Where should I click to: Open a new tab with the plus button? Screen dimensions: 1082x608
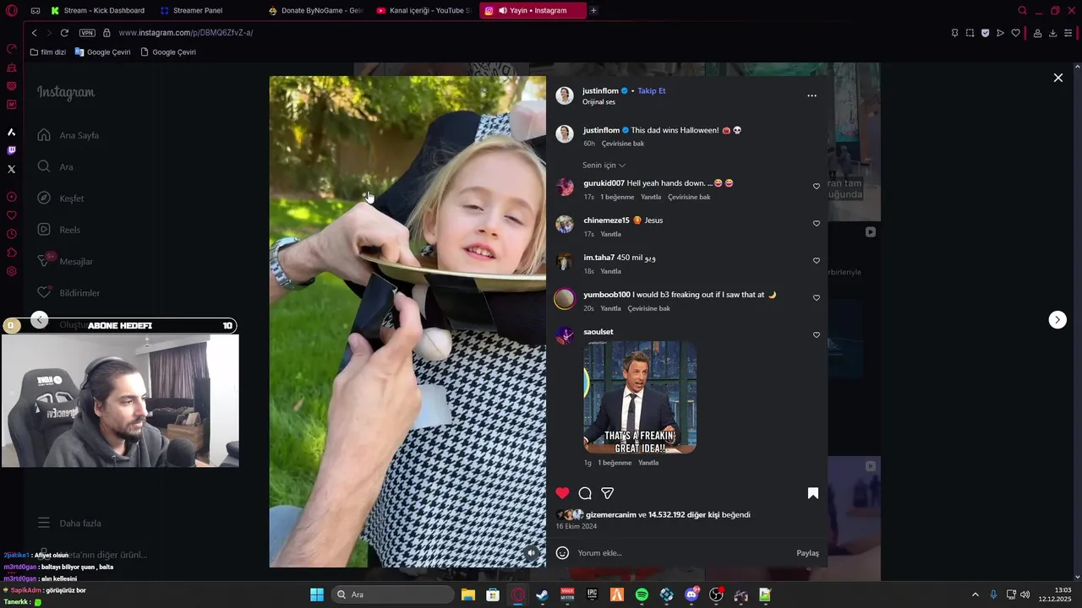[x=593, y=11]
